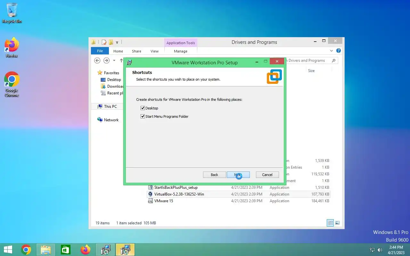Click the Properties quick access icon
Screen dimensions: 410x256
pos(104,42)
